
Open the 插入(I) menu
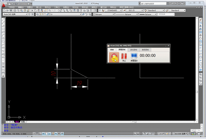(x=39, y=7)
